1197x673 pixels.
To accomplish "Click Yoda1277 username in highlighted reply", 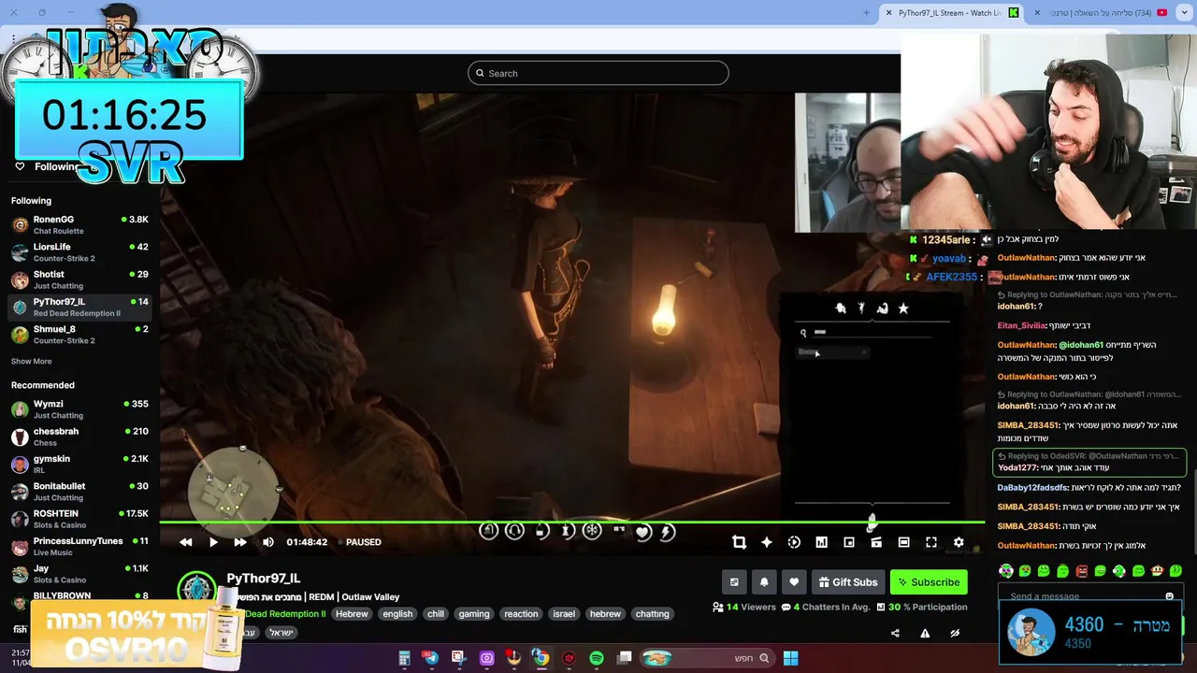I will 1017,468.
